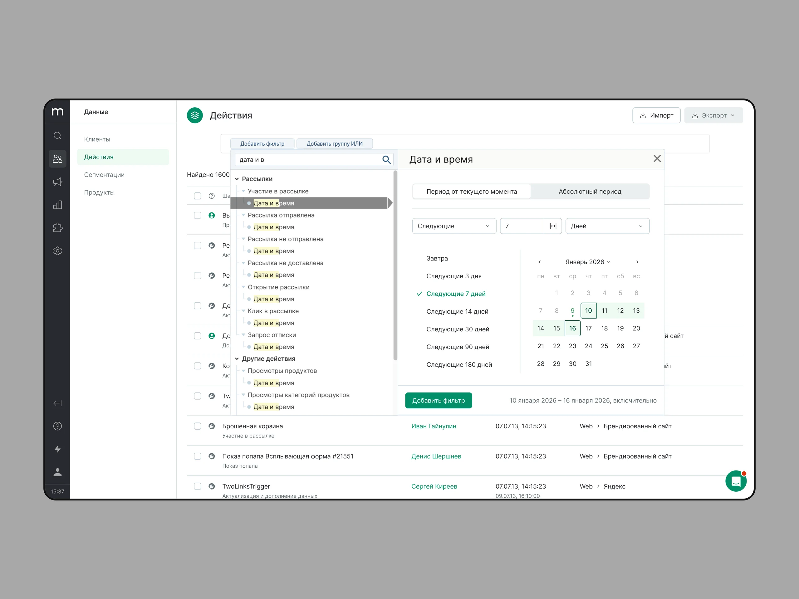Go to previous month in calendar

540,262
